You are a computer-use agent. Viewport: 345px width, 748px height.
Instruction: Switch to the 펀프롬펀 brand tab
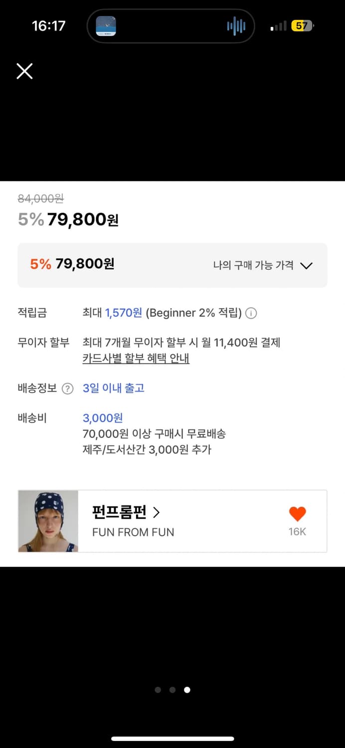[113, 512]
